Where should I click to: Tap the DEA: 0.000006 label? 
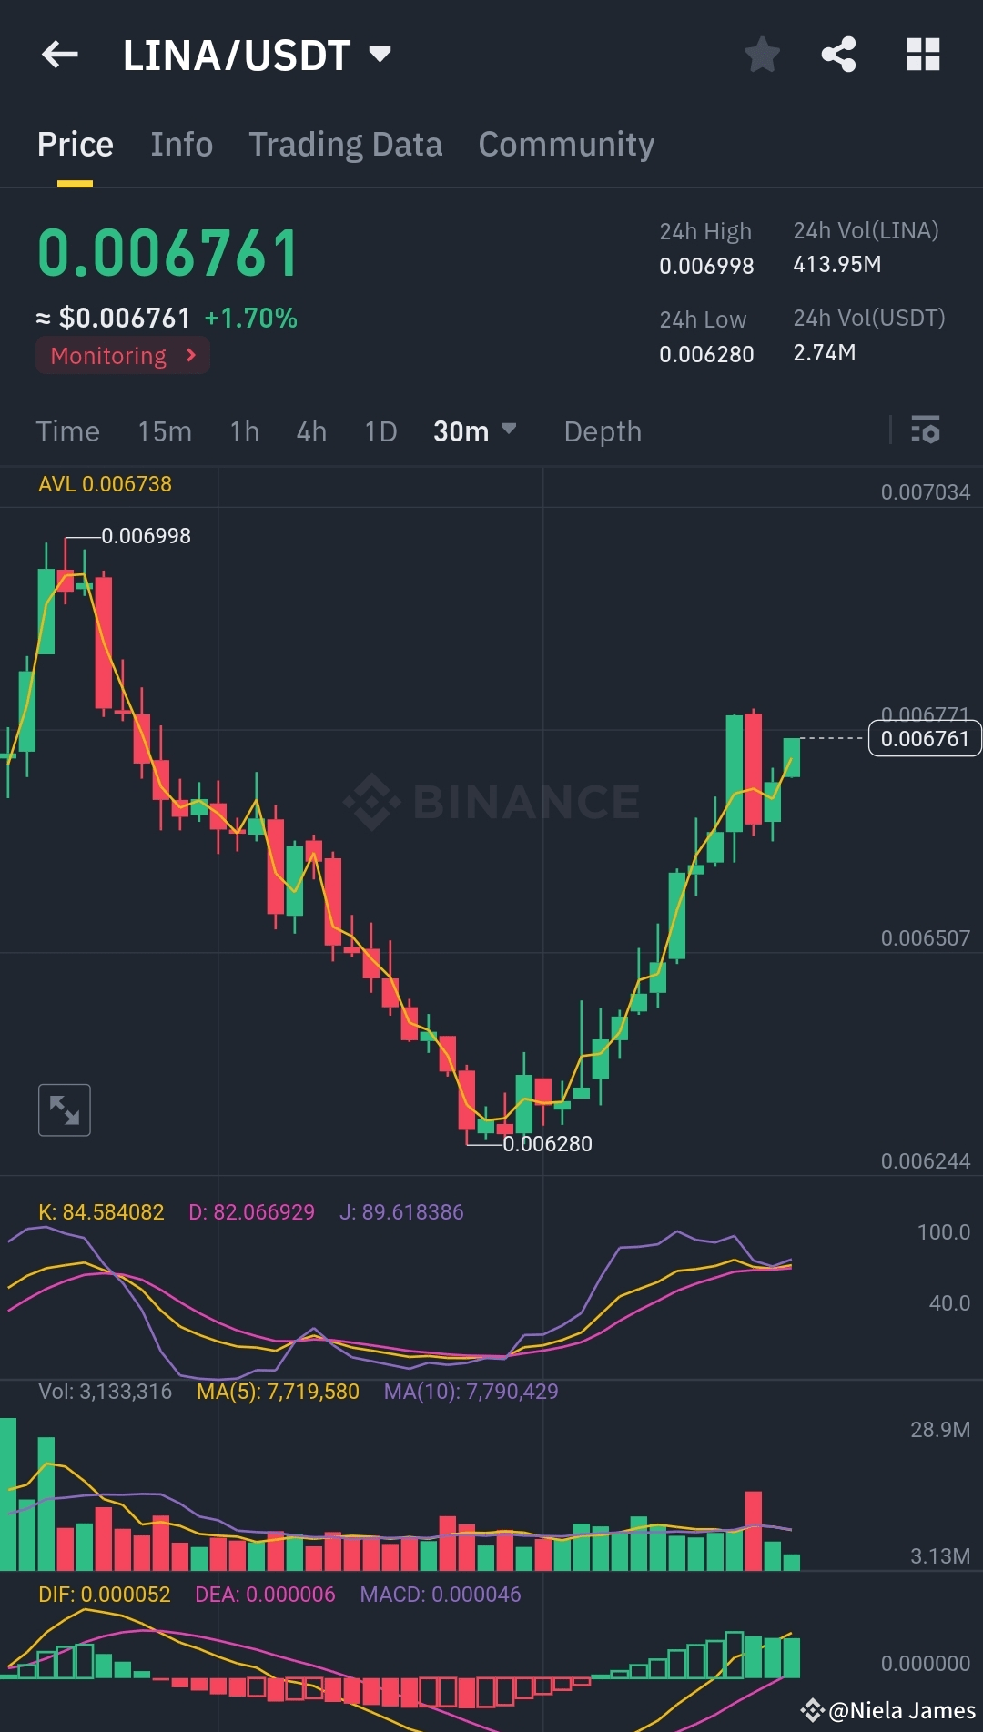[x=265, y=1595]
